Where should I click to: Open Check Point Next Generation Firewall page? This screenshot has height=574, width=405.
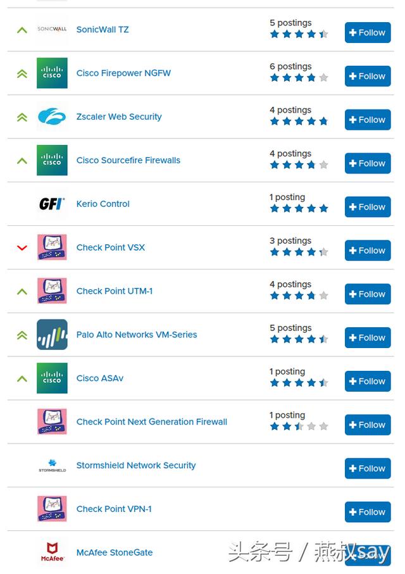point(152,422)
